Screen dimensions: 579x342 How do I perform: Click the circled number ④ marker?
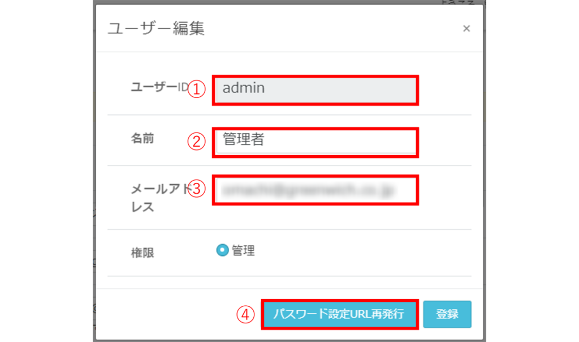(245, 315)
